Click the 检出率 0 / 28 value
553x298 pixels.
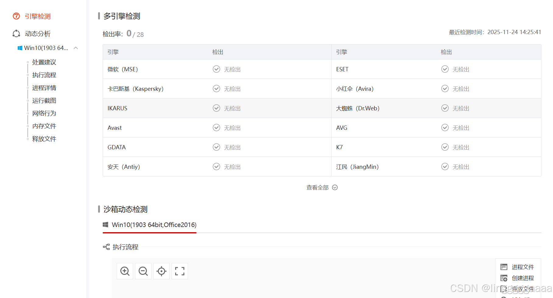coord(135,34)
